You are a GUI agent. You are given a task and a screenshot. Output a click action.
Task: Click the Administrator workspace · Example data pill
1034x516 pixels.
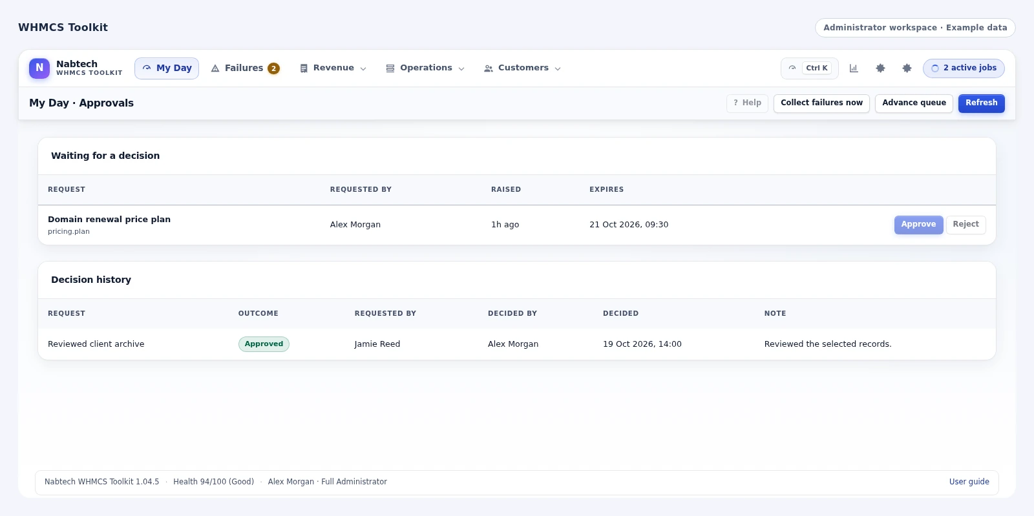(915, 28)
